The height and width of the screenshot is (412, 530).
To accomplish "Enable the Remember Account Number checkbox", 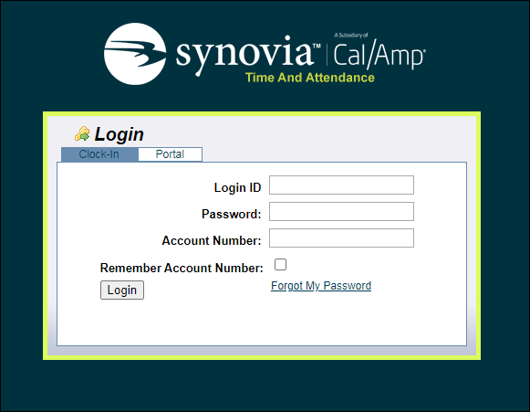I will (280, 264).
